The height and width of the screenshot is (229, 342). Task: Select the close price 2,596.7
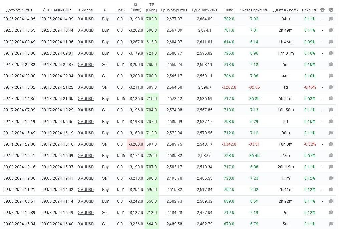(205, 87)
